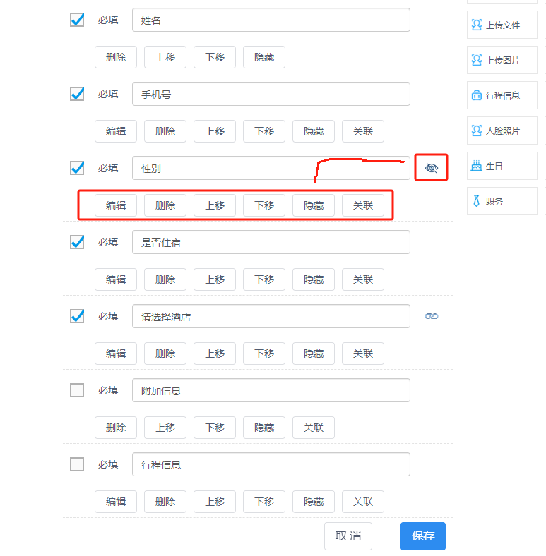
Task: Delete the 性别 field
Action: pyautogui.click(x=165, y=205)
